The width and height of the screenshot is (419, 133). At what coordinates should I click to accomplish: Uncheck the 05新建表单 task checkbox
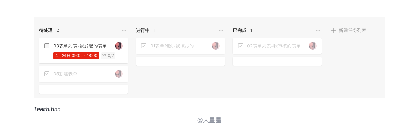[x=47, y=74]
